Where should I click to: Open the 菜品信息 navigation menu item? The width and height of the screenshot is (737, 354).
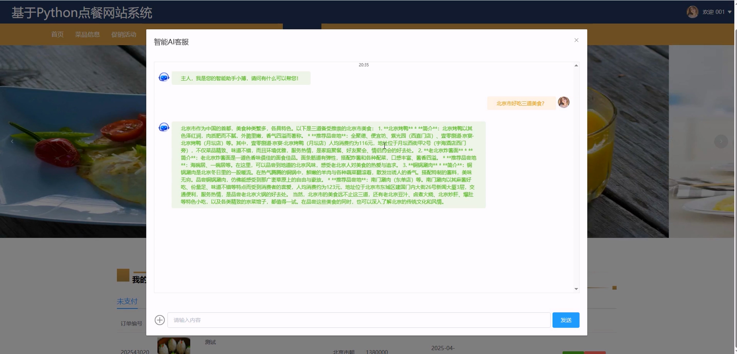coord(87,35)
